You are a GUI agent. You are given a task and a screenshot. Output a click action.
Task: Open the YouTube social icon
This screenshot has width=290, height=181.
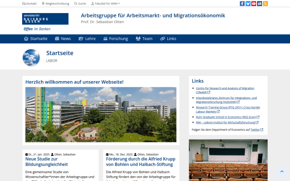tap(254, 3)
